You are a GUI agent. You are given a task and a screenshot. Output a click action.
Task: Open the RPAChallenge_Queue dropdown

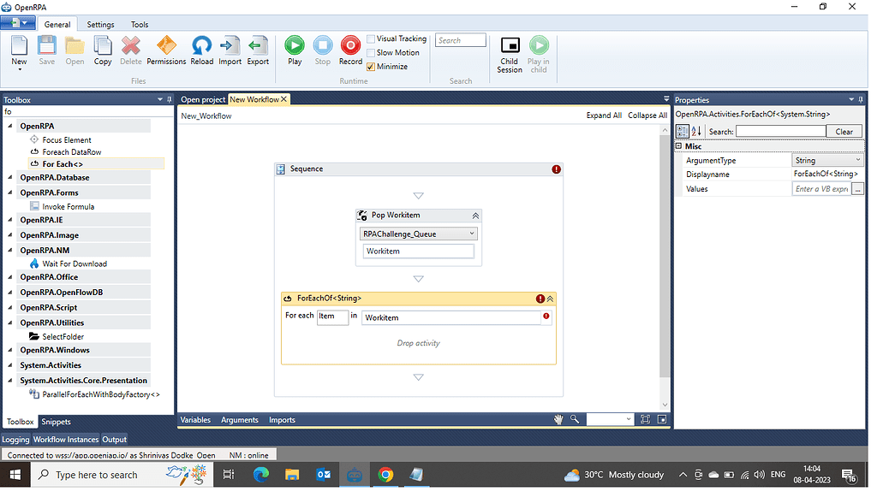419,234
